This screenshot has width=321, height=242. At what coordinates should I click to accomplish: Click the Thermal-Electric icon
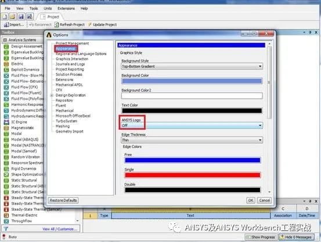point(6,215)
